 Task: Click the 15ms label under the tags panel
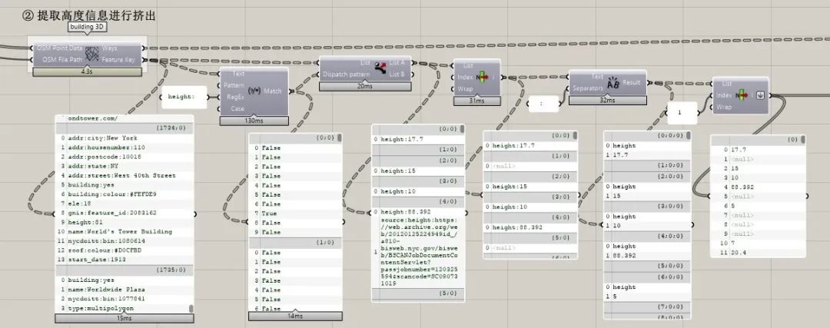[x=124, y=319]
